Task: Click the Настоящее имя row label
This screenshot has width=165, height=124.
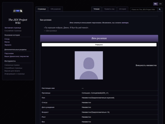Action: tap(48, 88)
